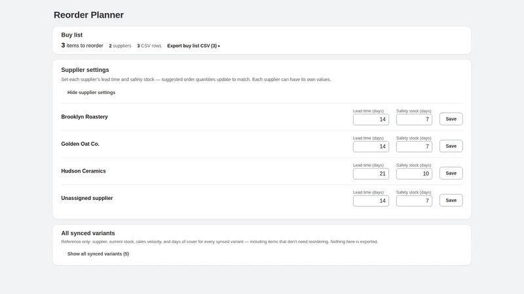Click the Buy list heading

click(x=71, y=35)
